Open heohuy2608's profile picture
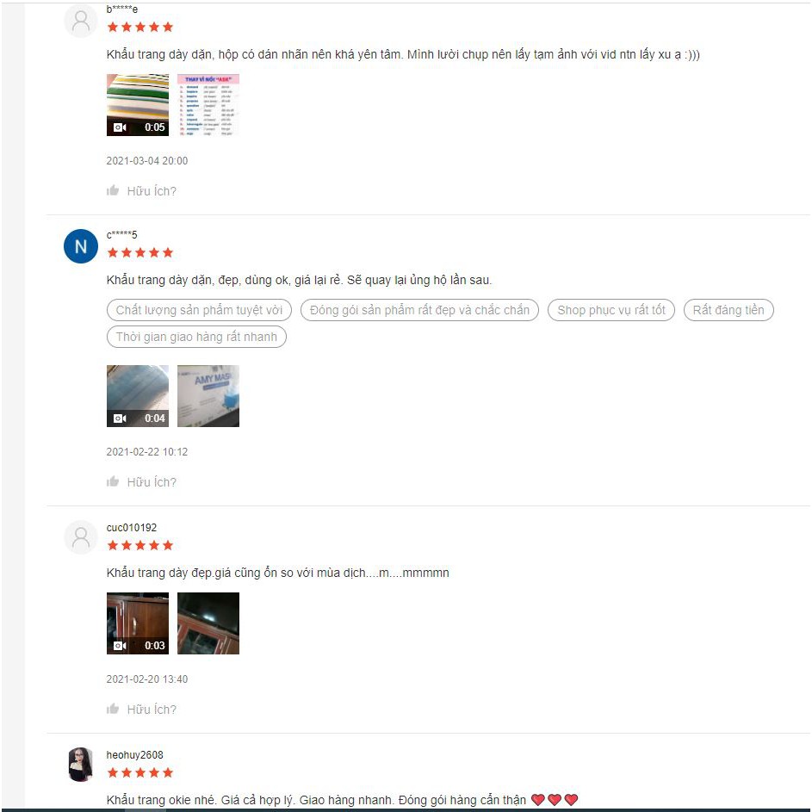 [x=81, y=764]
